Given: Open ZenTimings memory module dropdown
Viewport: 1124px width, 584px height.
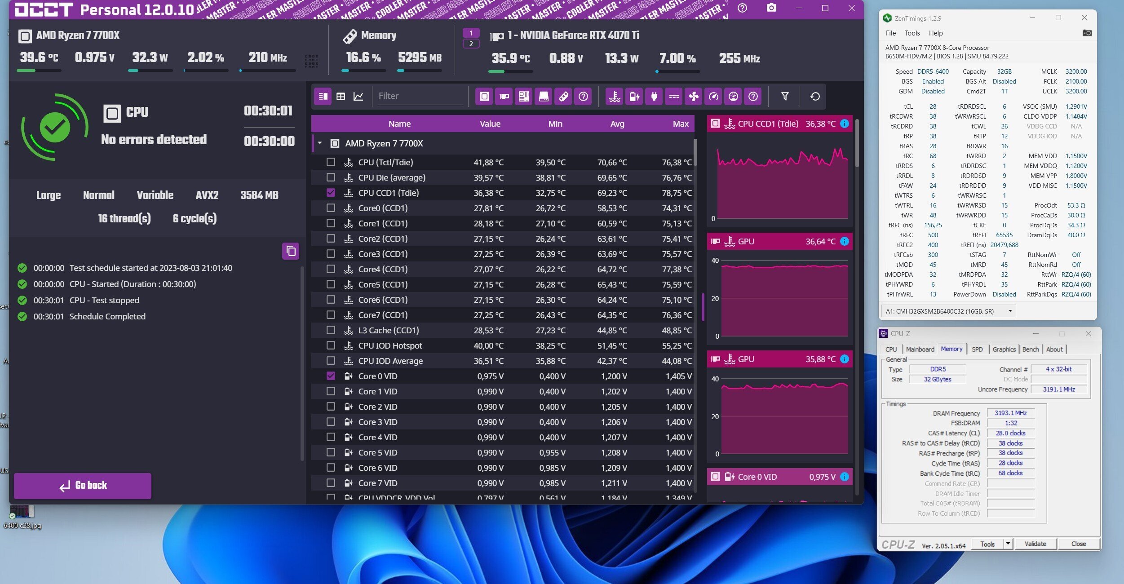Looking at the screenshot, I should 948,311.
